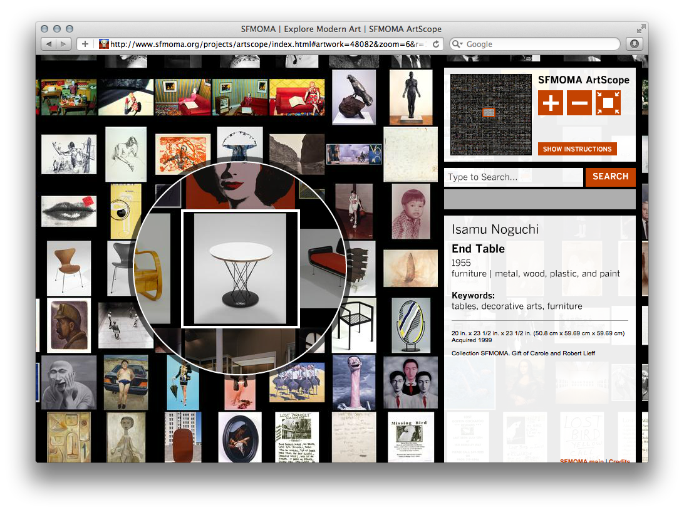This screenshot has width=684, height=512.
Task: Zoom out using the minus icon
Action: click(579, 102)
